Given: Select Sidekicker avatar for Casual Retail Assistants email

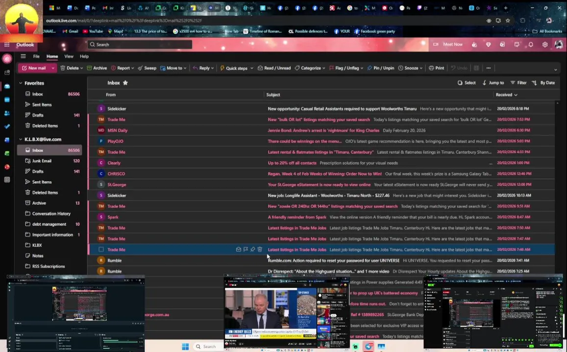Looking at the screenshot, I should pos(101,109).
